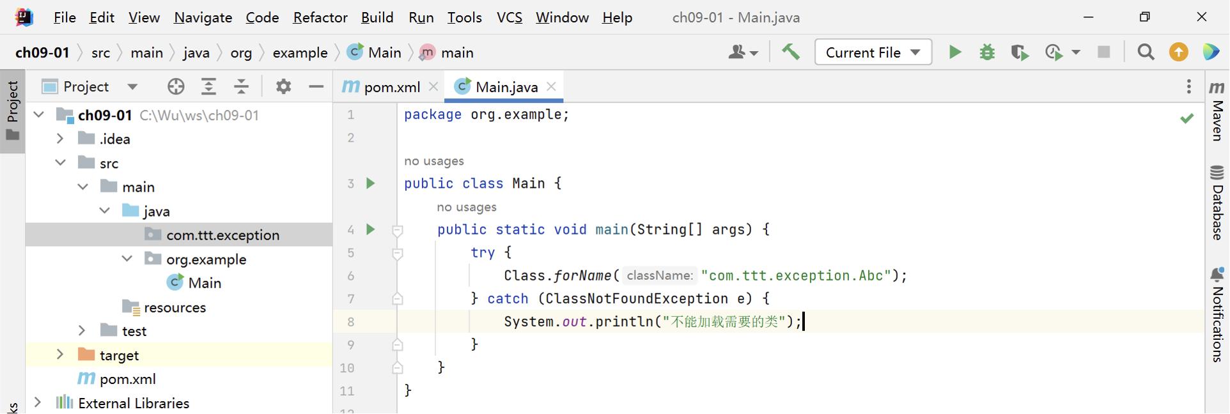Click example in the breadcrumb bar
1230x414 pixels.
point(300,52)
